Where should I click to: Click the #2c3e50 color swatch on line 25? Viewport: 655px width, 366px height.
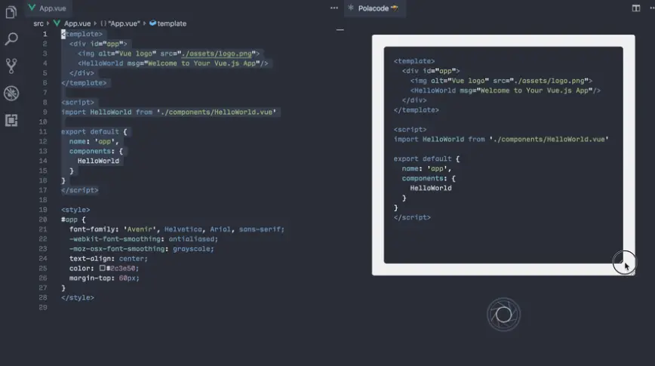(x=103, y=268)
